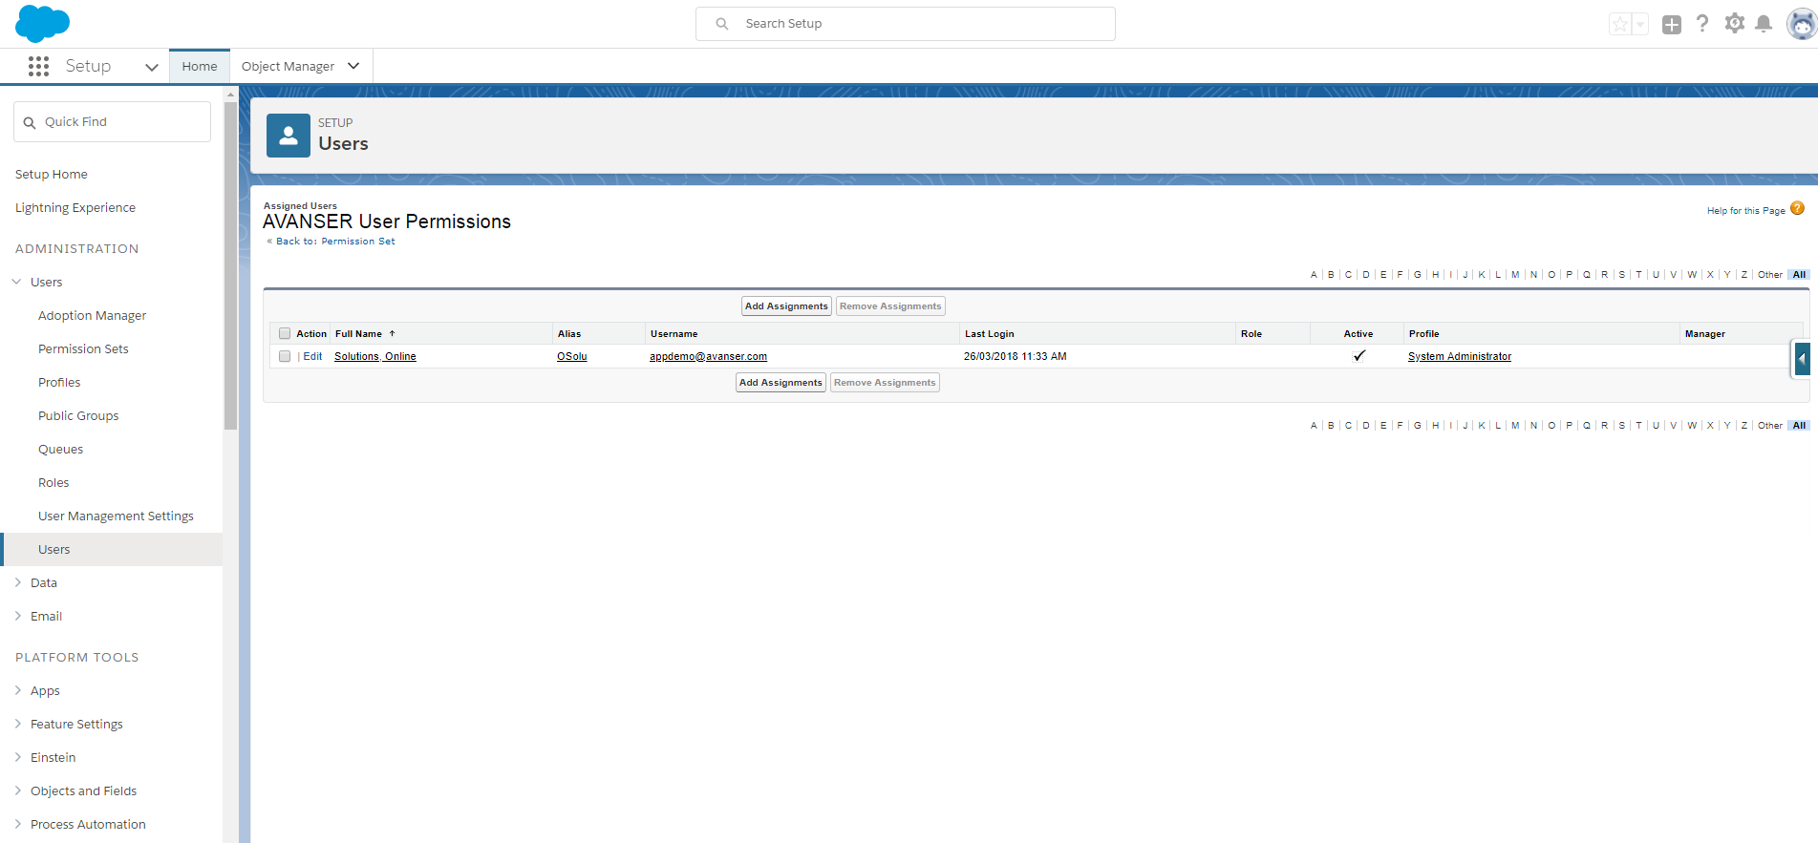The image size is (1818, 843).
Task: Open appdemo@avanser.com username link
Action: [x=708, y=356]
